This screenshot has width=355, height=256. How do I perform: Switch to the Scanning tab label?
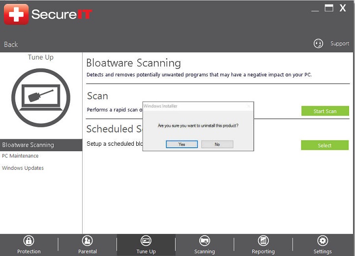coord(205,252)
